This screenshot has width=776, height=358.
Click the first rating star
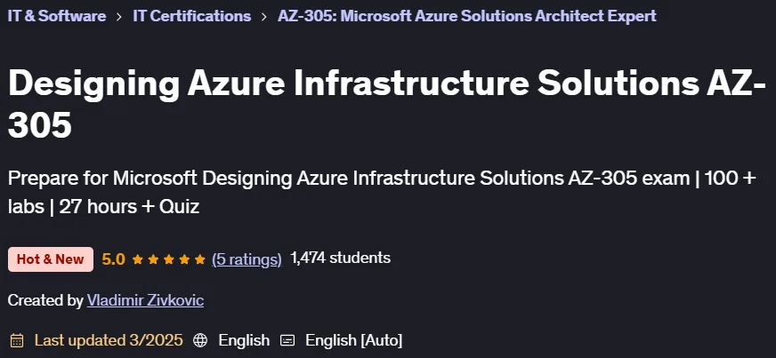pyautogui.click(x=138, y=259)
